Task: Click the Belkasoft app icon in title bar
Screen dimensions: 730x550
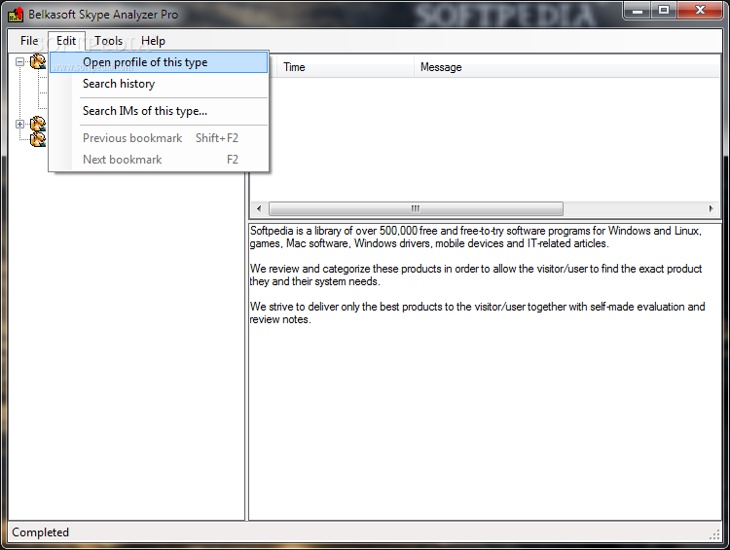Action: (x=16, y=15)
